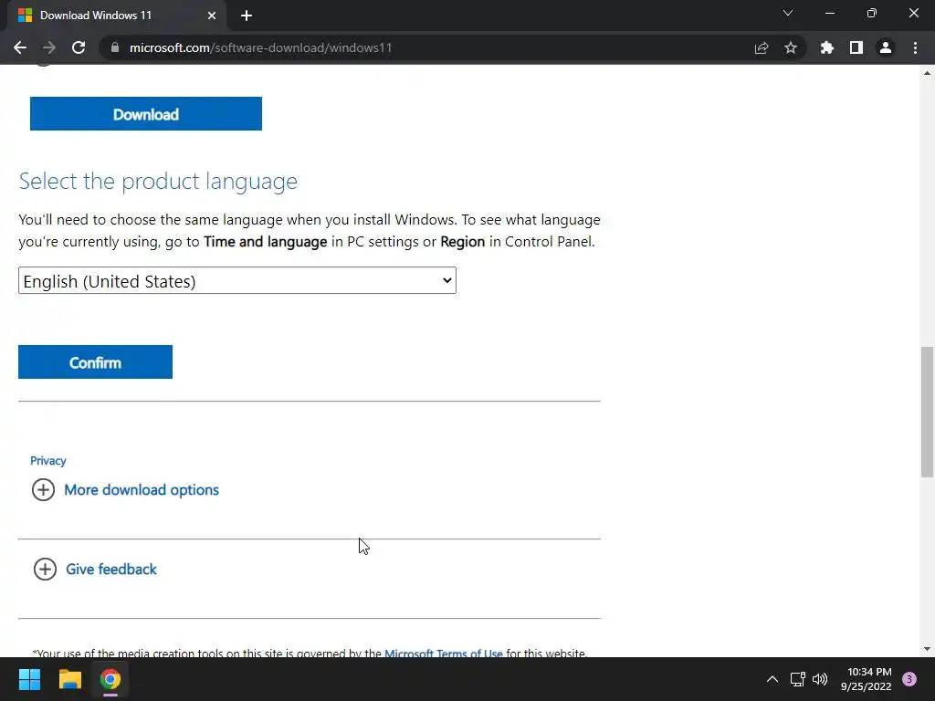The width and height of the screenshot is (935, 701).
Task: Click the scrollbar down arrow
Action: (x=928, y=649)
